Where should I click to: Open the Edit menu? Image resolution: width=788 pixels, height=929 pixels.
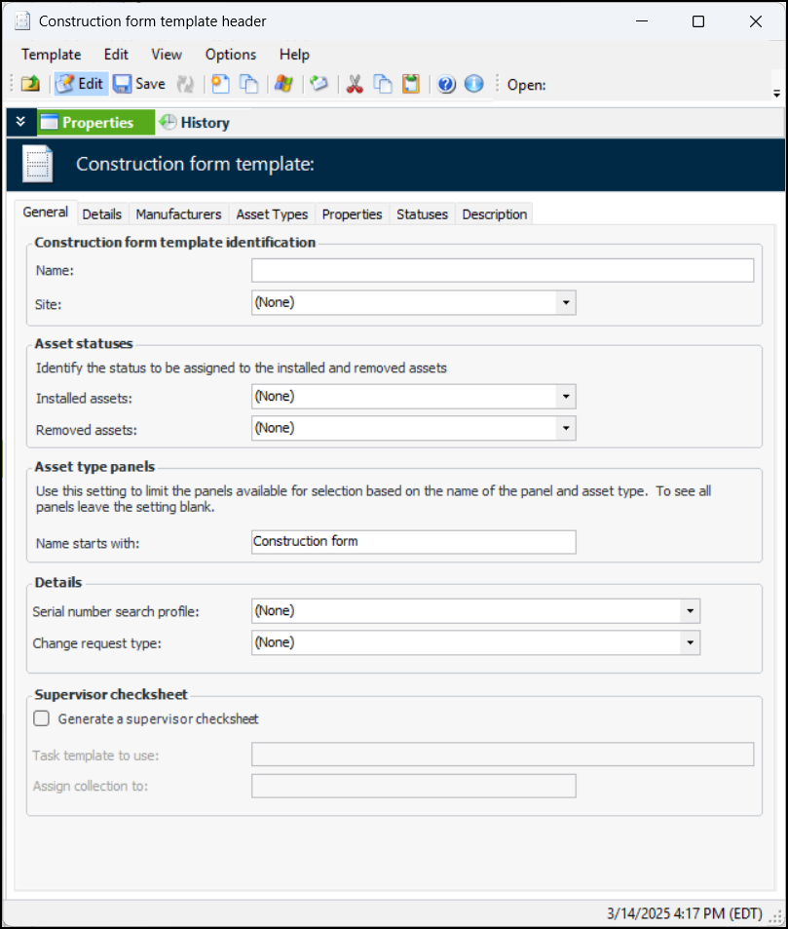pyautogui.click(x=116, y=55)
